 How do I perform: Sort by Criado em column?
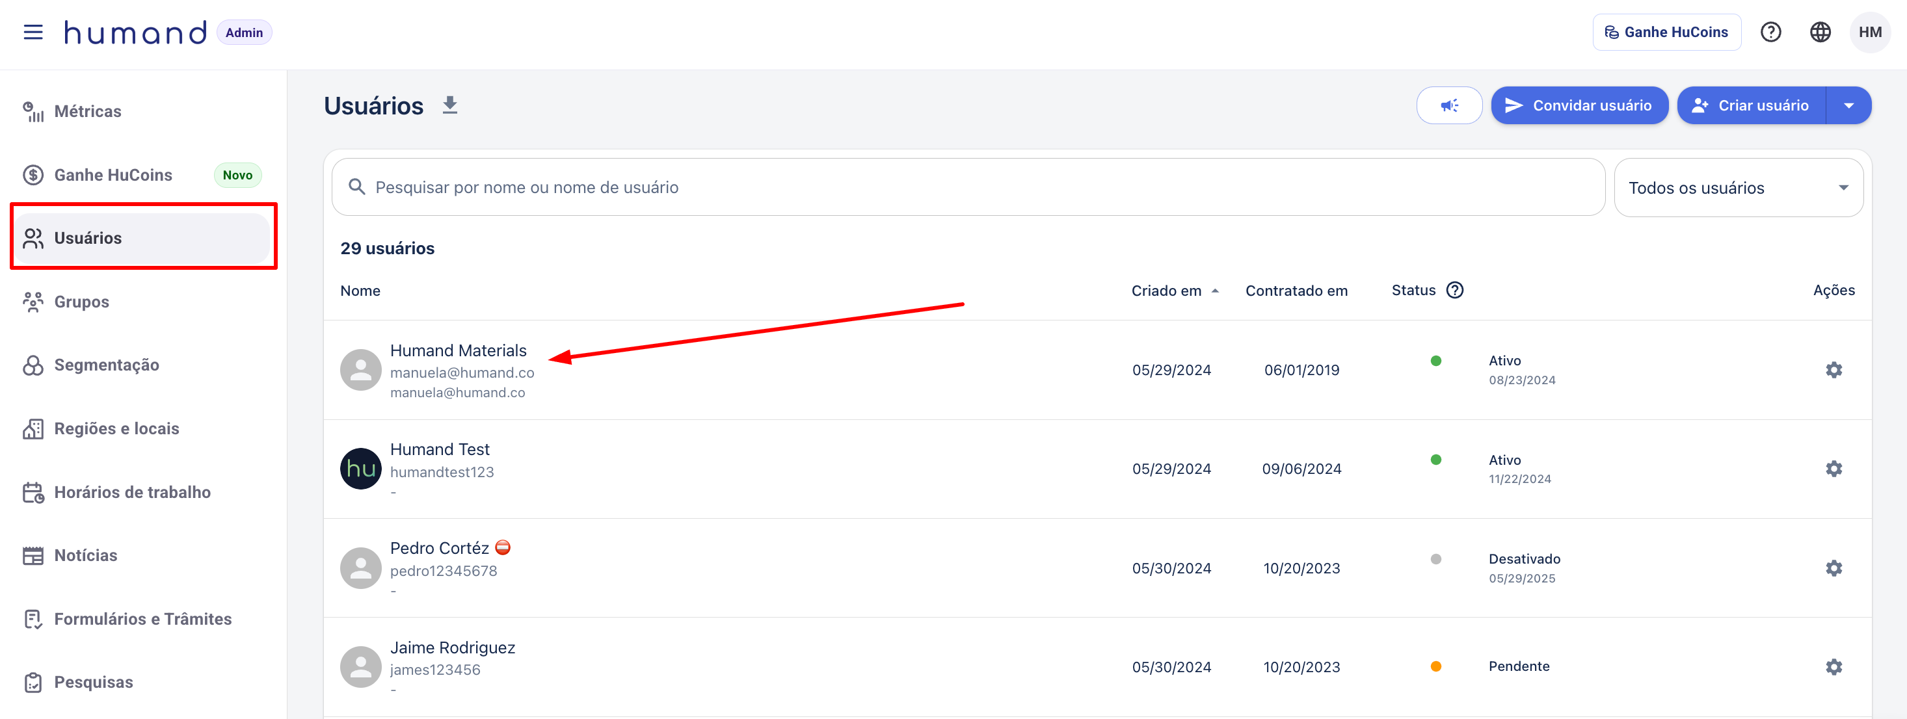tap(1174, 291)
